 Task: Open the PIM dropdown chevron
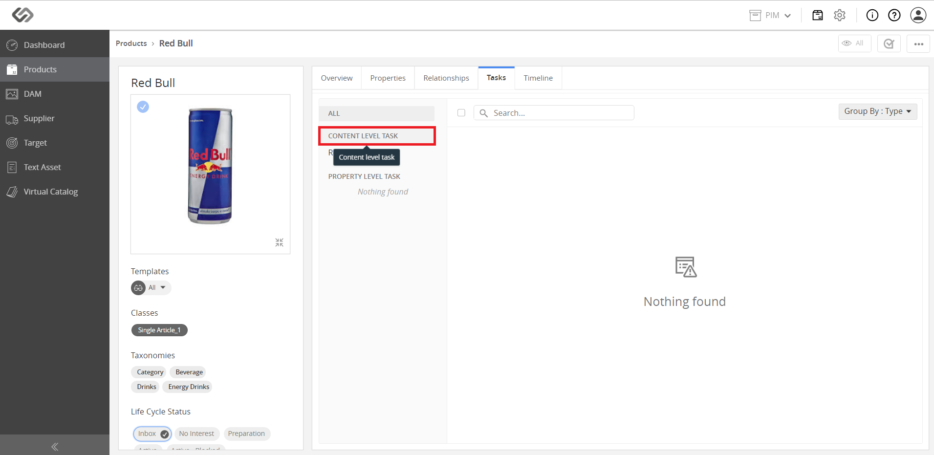click(788, 16)
